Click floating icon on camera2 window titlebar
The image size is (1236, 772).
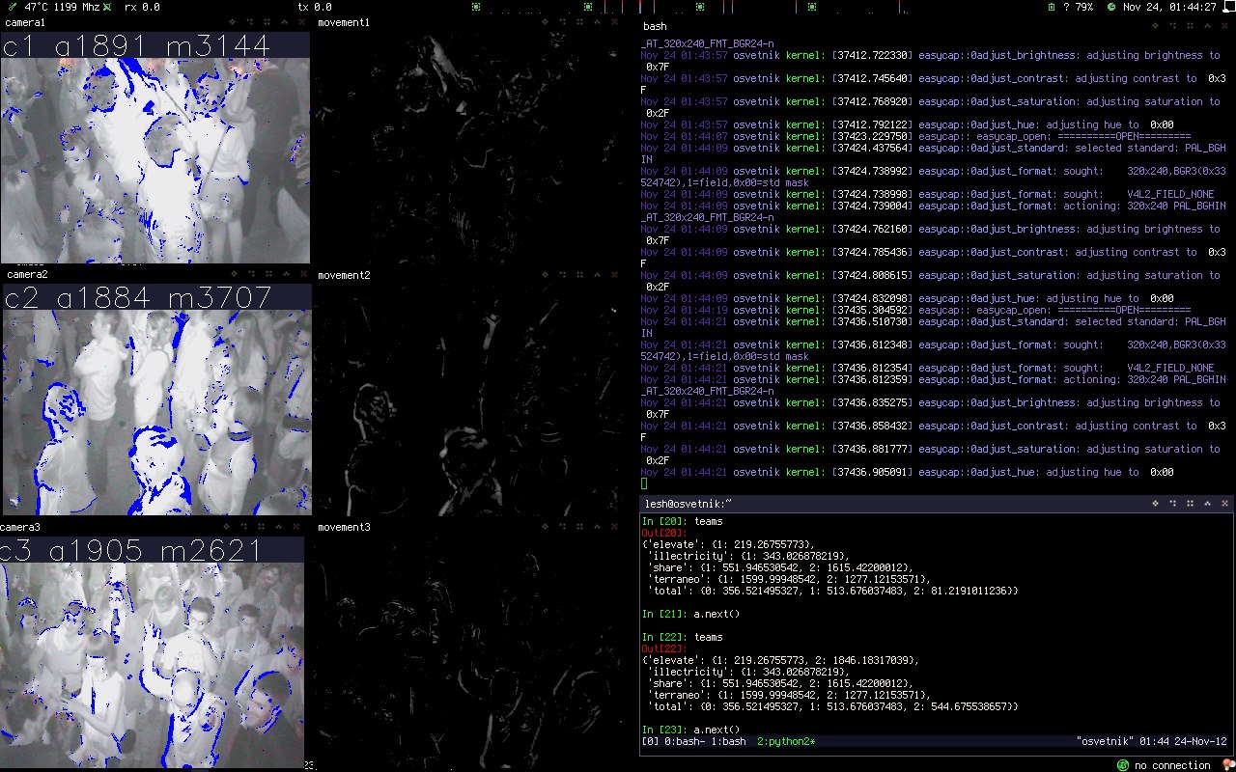(x=233, y=274)
